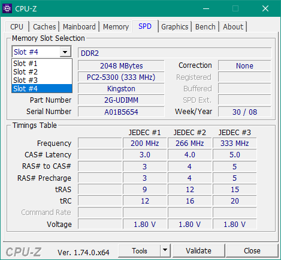Click the Week/Year value 30 / 08

tap(244, 112)
